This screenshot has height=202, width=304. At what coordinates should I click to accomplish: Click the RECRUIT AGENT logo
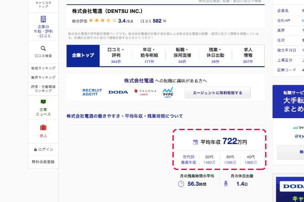(92, 92)
